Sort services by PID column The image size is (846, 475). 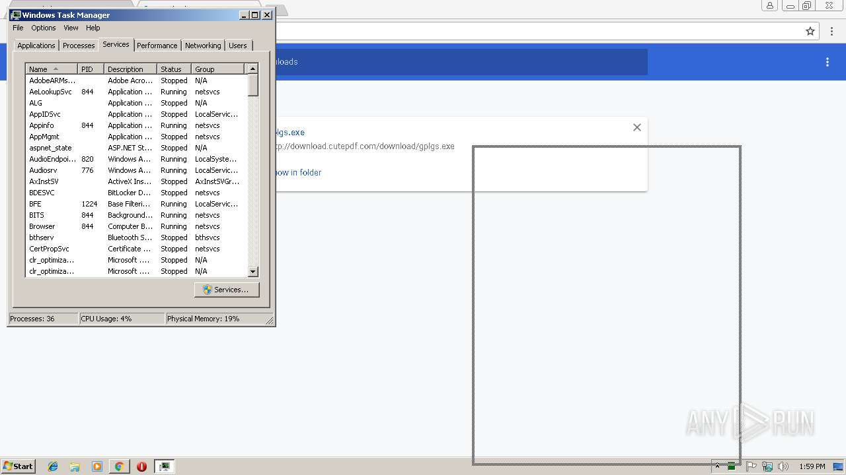click(91, 69)
